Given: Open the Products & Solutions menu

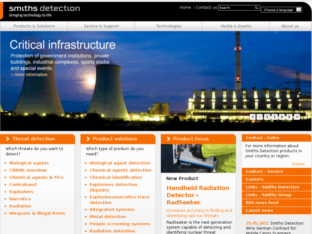Looking at the screenshot, I should (x=34, y=26).
